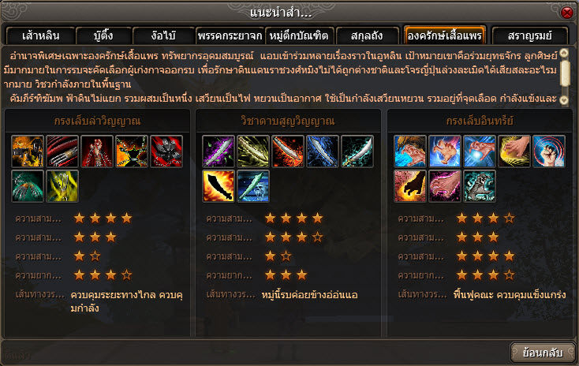The image size is (579, 366).
Task: Click the skull and green sword skill icon
Action: click(x=253, y=186)
